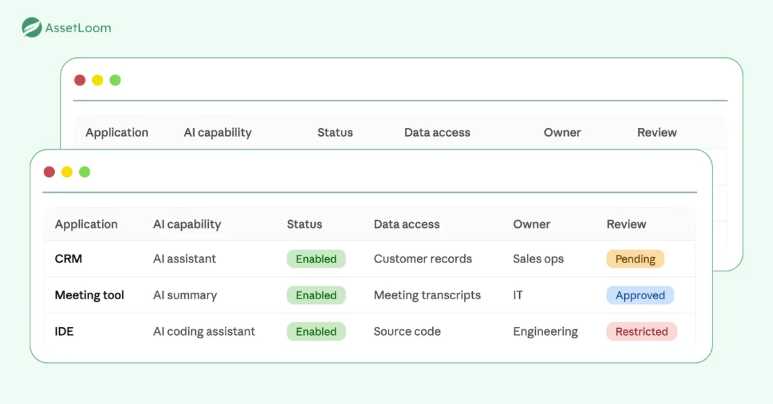The height and width of the screenshot is (404, 773).
Task: Open the Restricted review badge
Action: tap(642, 331)
